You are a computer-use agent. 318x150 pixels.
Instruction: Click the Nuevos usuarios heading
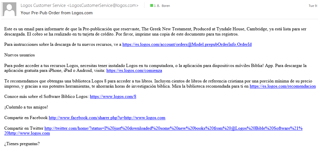point(19,55)
